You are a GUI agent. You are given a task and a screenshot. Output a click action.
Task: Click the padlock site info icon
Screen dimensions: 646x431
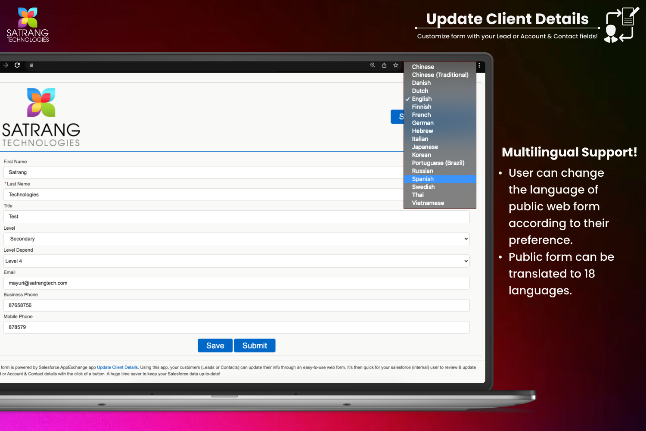pyautogui.click(x=31, y=65)
